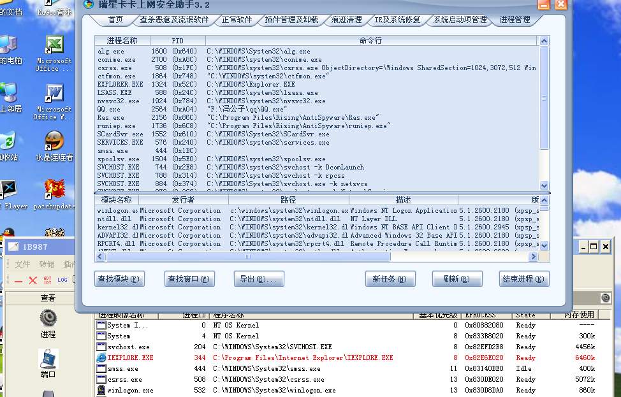Screen dimensions: 621x397
Task: Click the round icon at 1B987 right edge
Action: click(x=606, y=298)
